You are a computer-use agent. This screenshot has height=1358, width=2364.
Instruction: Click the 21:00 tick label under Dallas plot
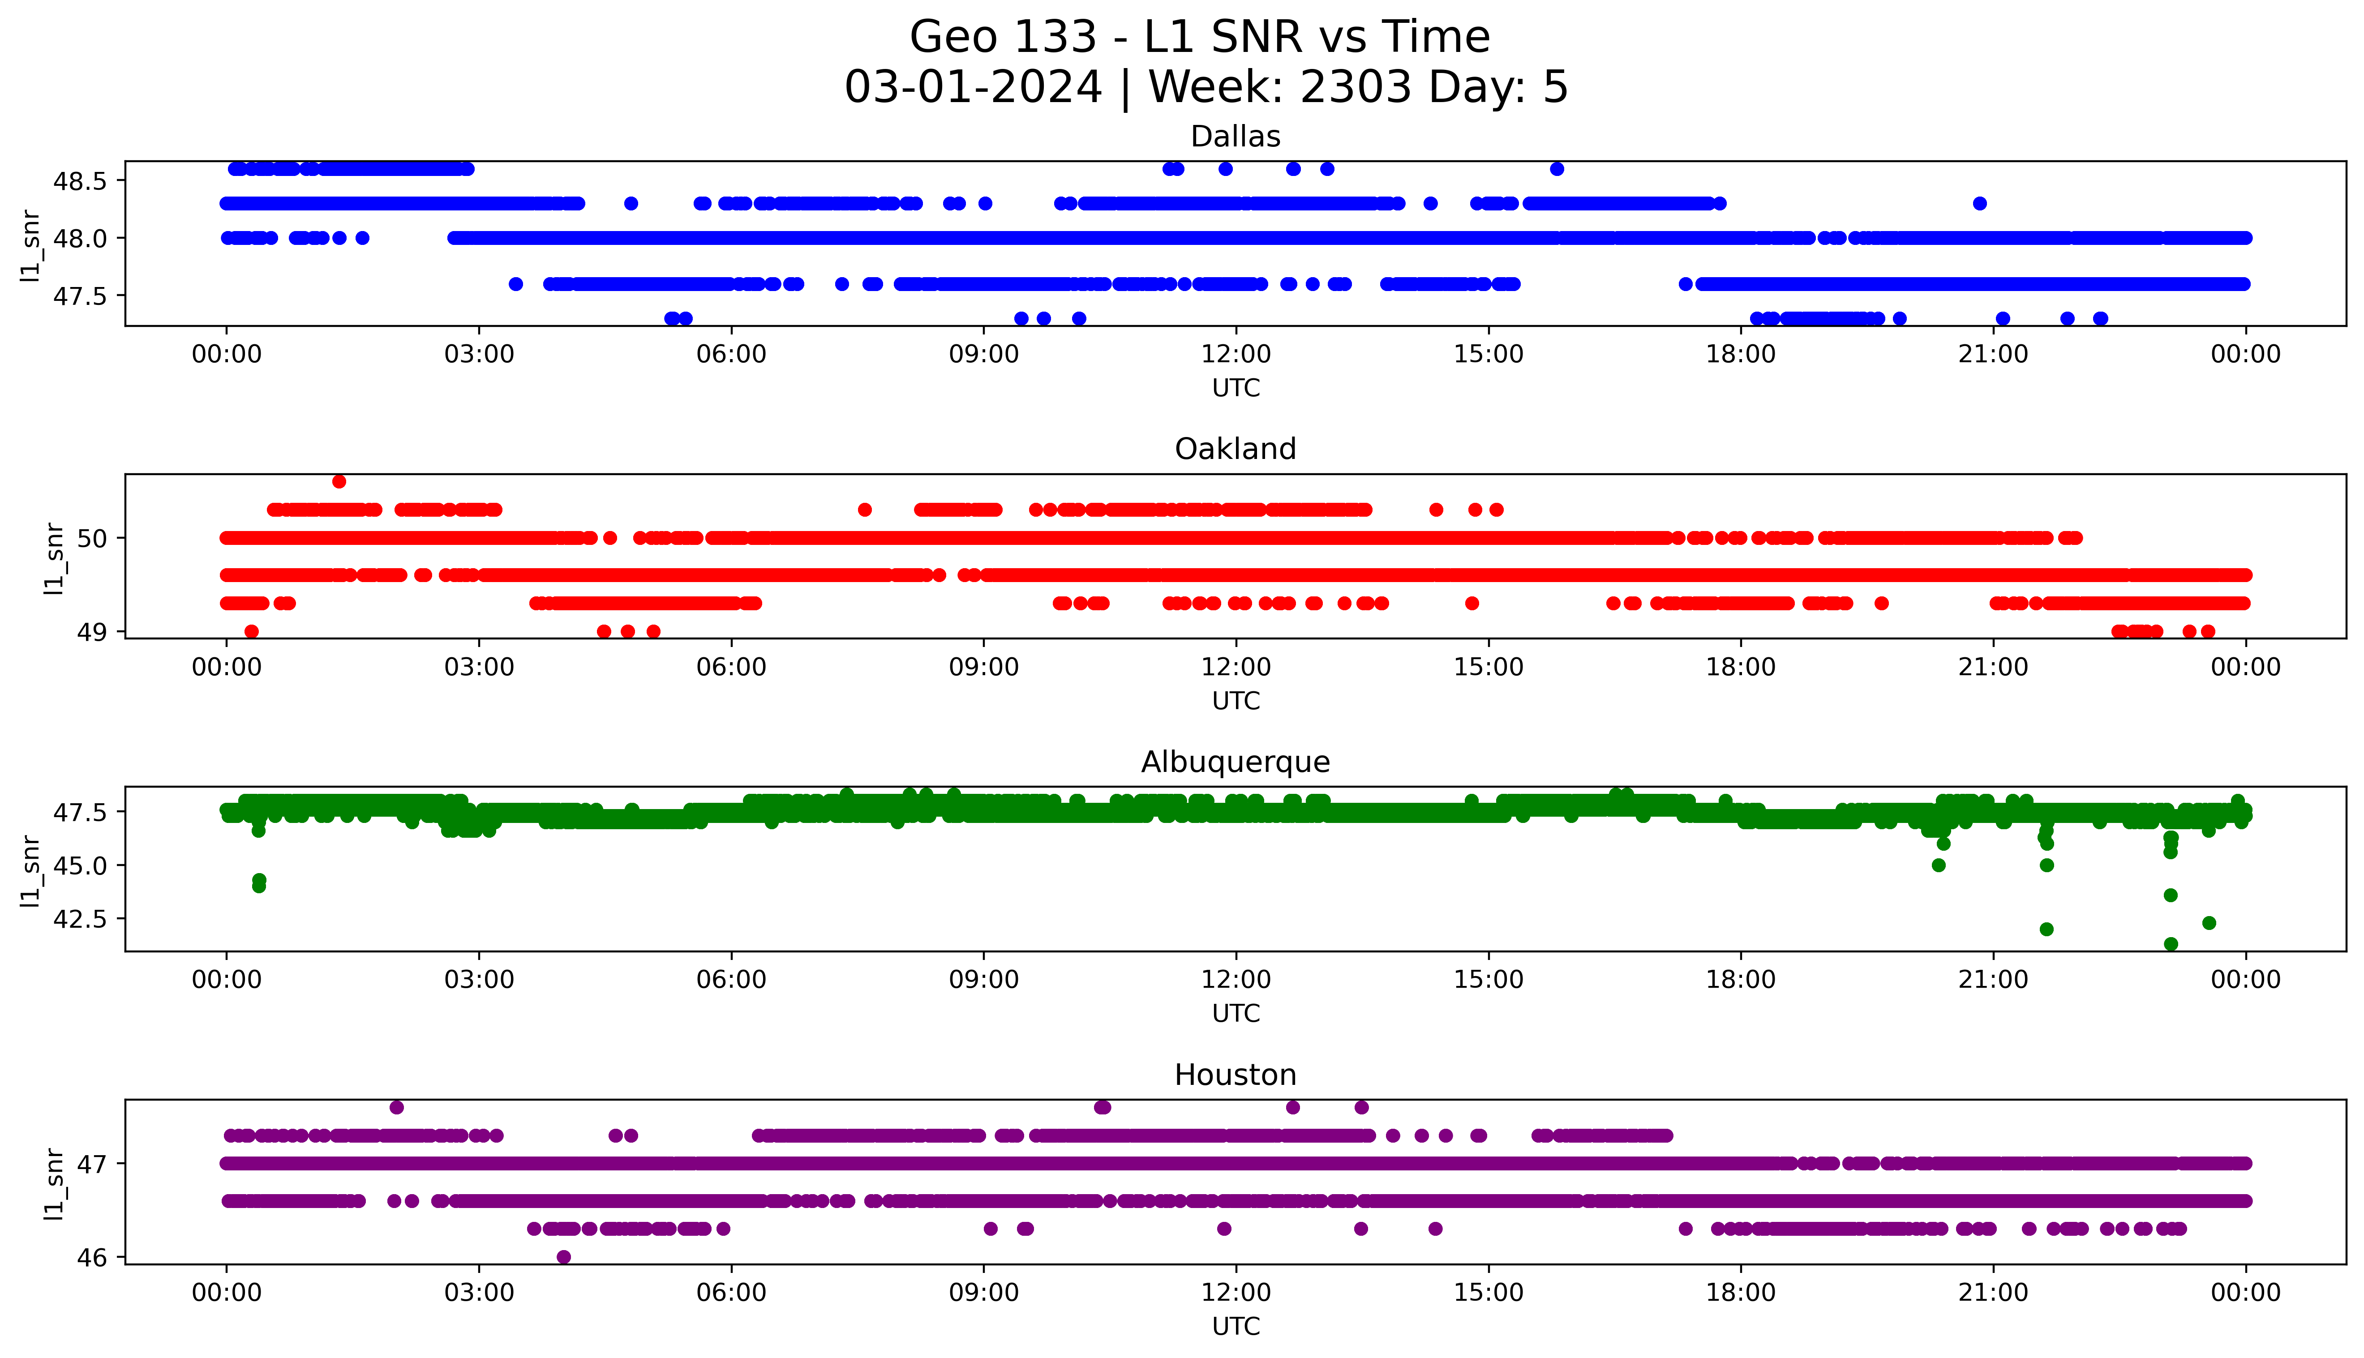[1994, 355]
